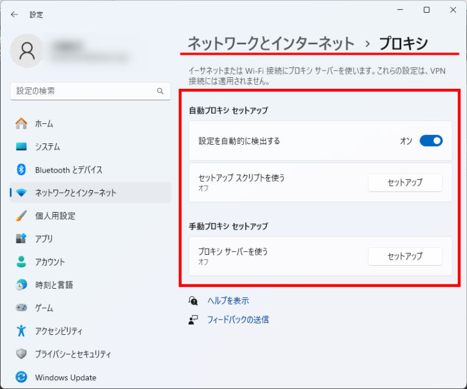
Task: Click the ホーム house icon
Action: pyautogui.click(x=21, y=123)
